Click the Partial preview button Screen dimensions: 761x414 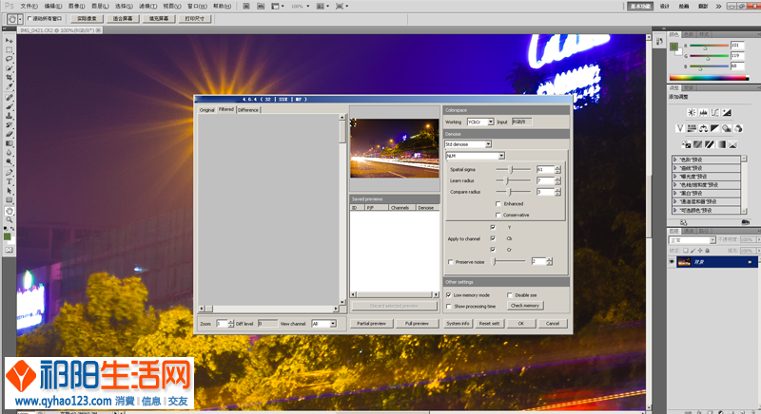click(371, 324)
